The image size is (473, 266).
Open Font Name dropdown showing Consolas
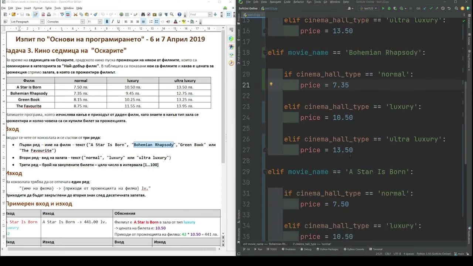(82, 21)
